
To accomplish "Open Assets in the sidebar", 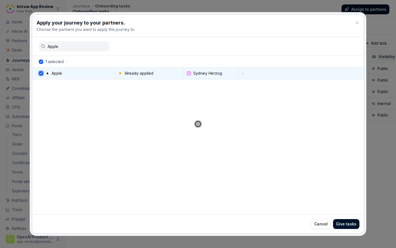I will point(18,70).
